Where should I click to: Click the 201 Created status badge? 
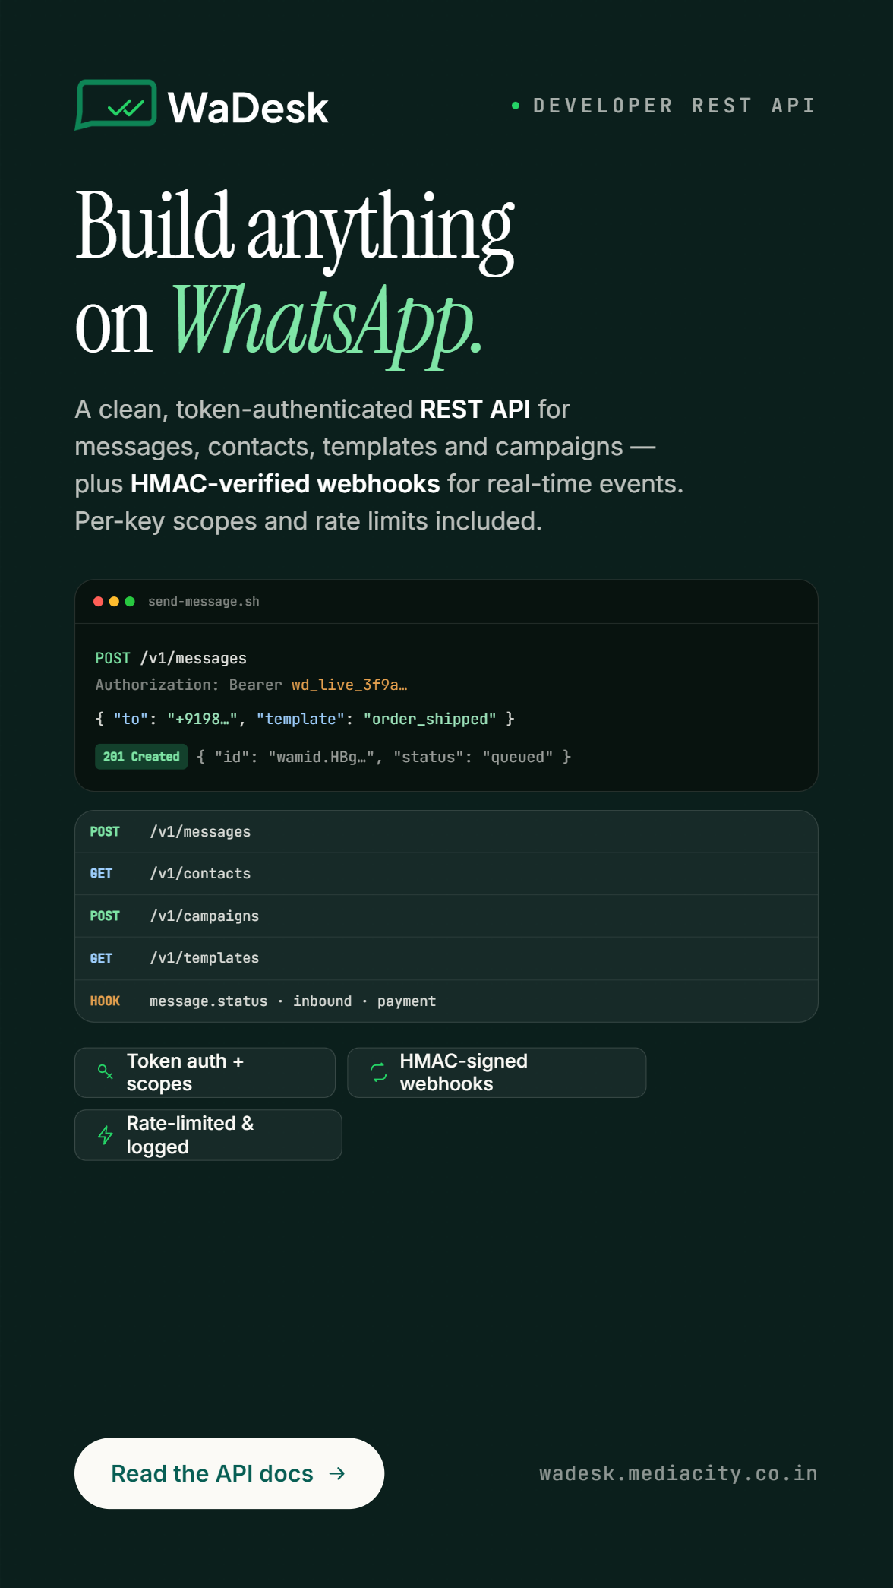(141, 757)
